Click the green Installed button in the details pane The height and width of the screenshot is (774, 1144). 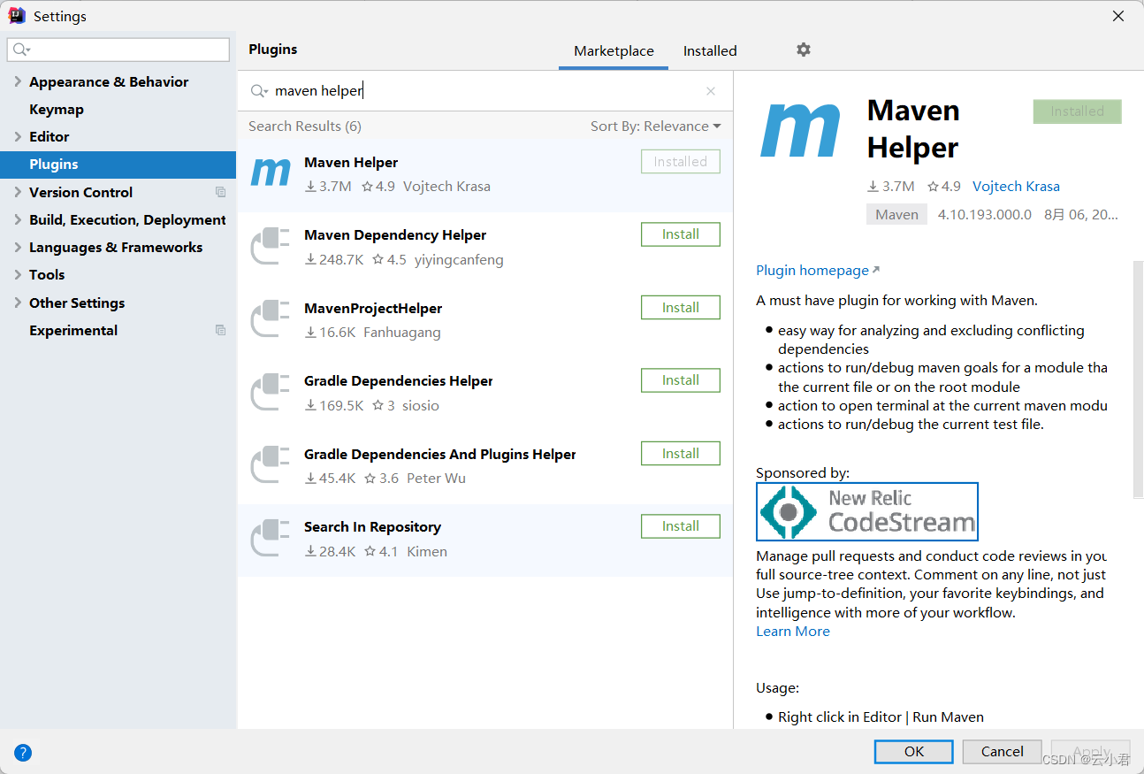(1077, 111)
